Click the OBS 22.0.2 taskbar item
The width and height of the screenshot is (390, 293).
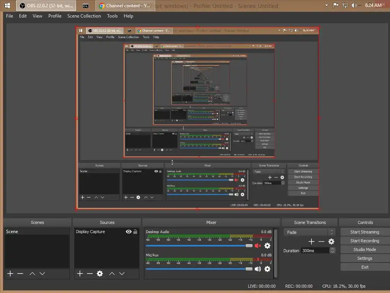46,6
